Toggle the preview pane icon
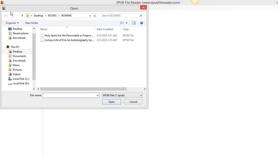Image resolution: width=278 pixels, height=156 pixels. pos(134,23)
